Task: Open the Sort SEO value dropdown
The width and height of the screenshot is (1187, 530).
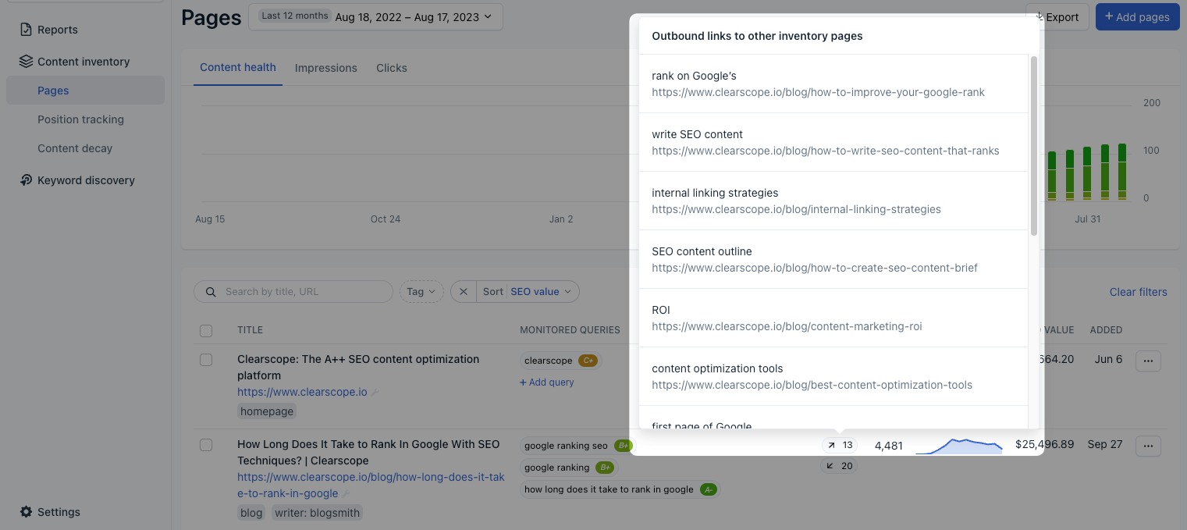Action: pos(528,292)
